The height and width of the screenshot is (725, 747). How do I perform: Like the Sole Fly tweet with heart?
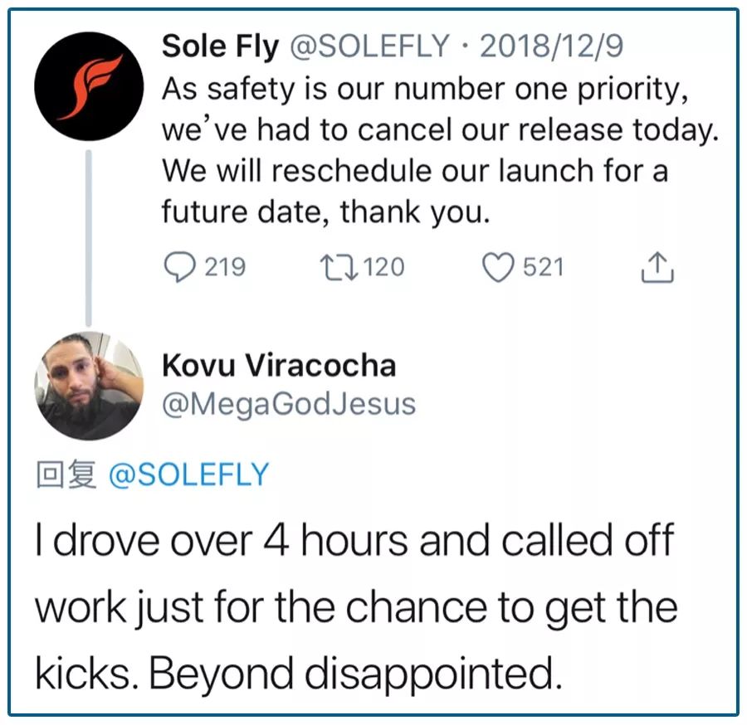click(x=498, y=267)
